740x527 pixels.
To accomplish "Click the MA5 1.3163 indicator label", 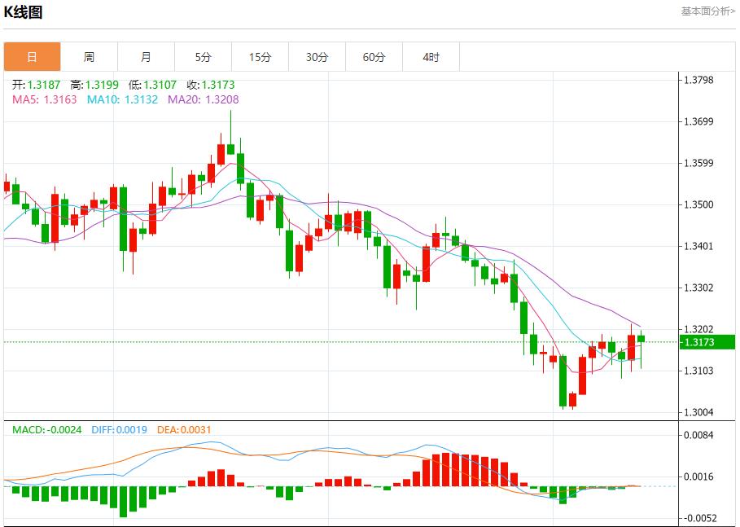I will click(x=44, y=99).
